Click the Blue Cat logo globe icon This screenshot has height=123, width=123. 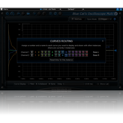(116, 14)
